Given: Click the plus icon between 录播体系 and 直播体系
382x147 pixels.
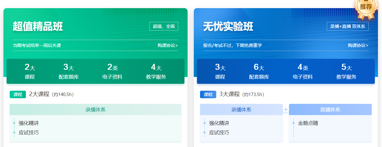Looking at the screenshot, I should click(286, 110).
